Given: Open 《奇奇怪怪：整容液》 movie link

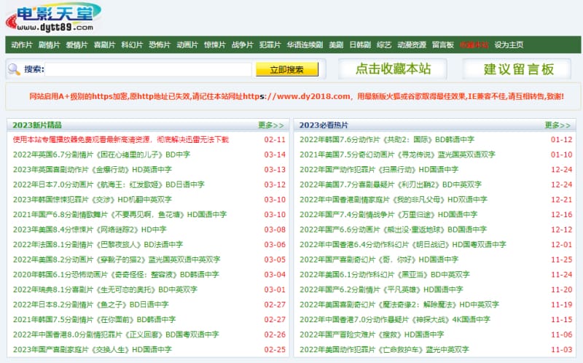Looking at the screenshot, I should [116, 275].
